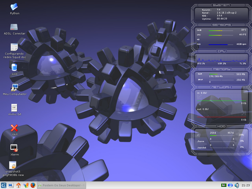The image size is (252, 189).
Task: Click the 21:23 clock
Action: click(x=246, y=185)
